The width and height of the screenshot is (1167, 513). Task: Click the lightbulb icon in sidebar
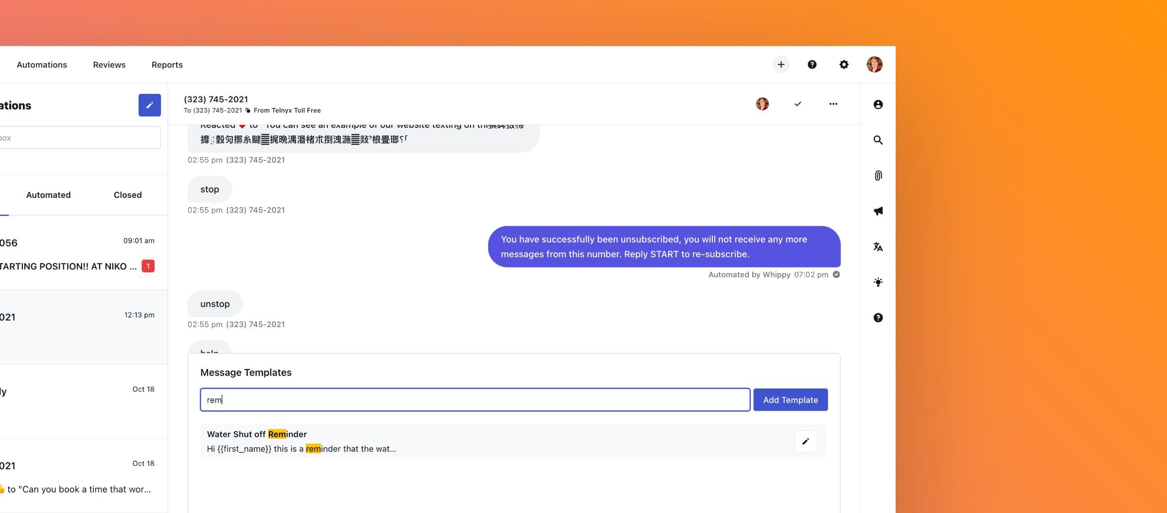(x=878, y=282)
